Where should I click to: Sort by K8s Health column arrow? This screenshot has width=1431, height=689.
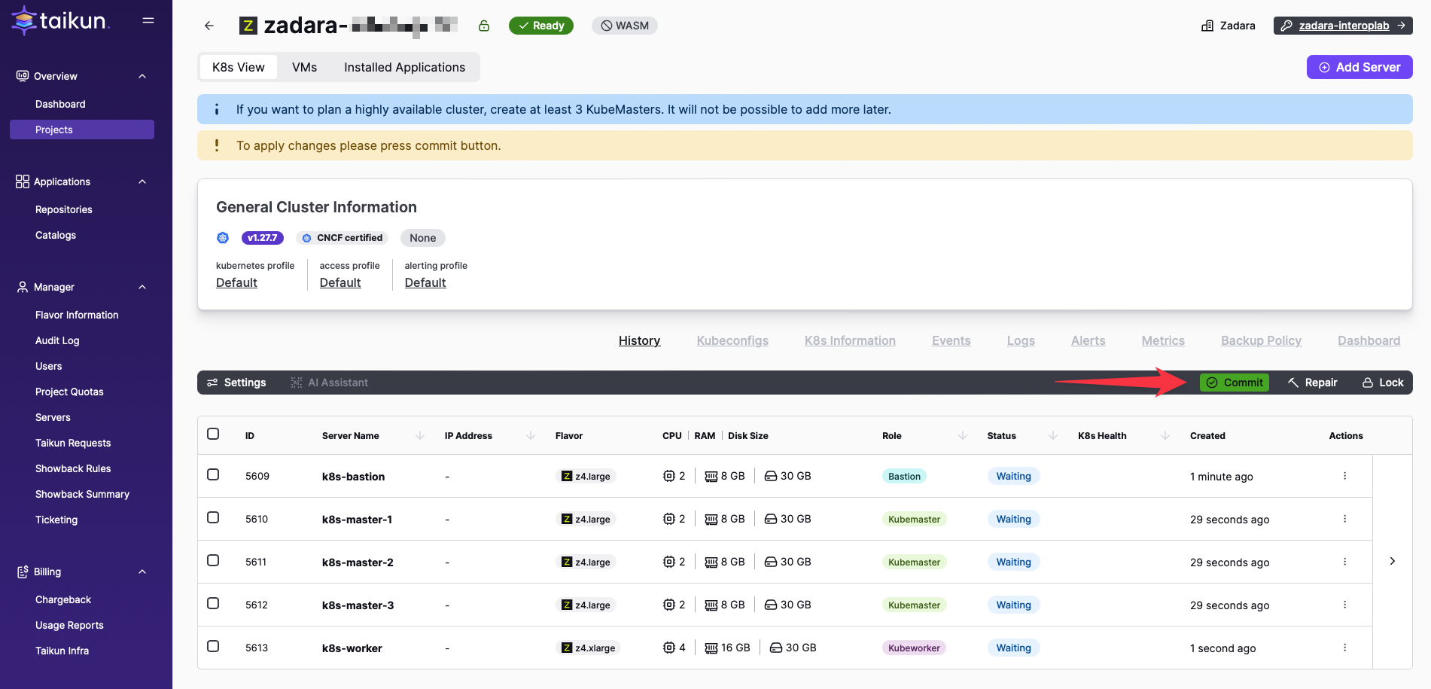(x=1165, y=435)
